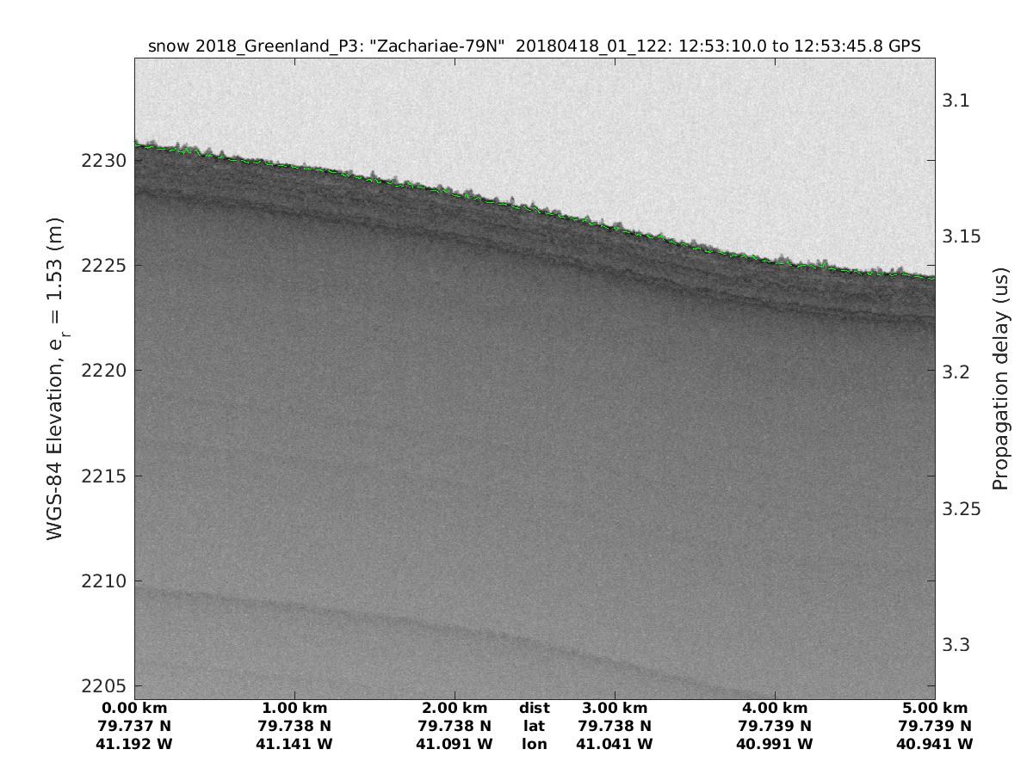Image resolution: width=1033 pixels, height=774 pixels.
Task: Click the 'lon' row label
Action: click(x=535, y=744)
